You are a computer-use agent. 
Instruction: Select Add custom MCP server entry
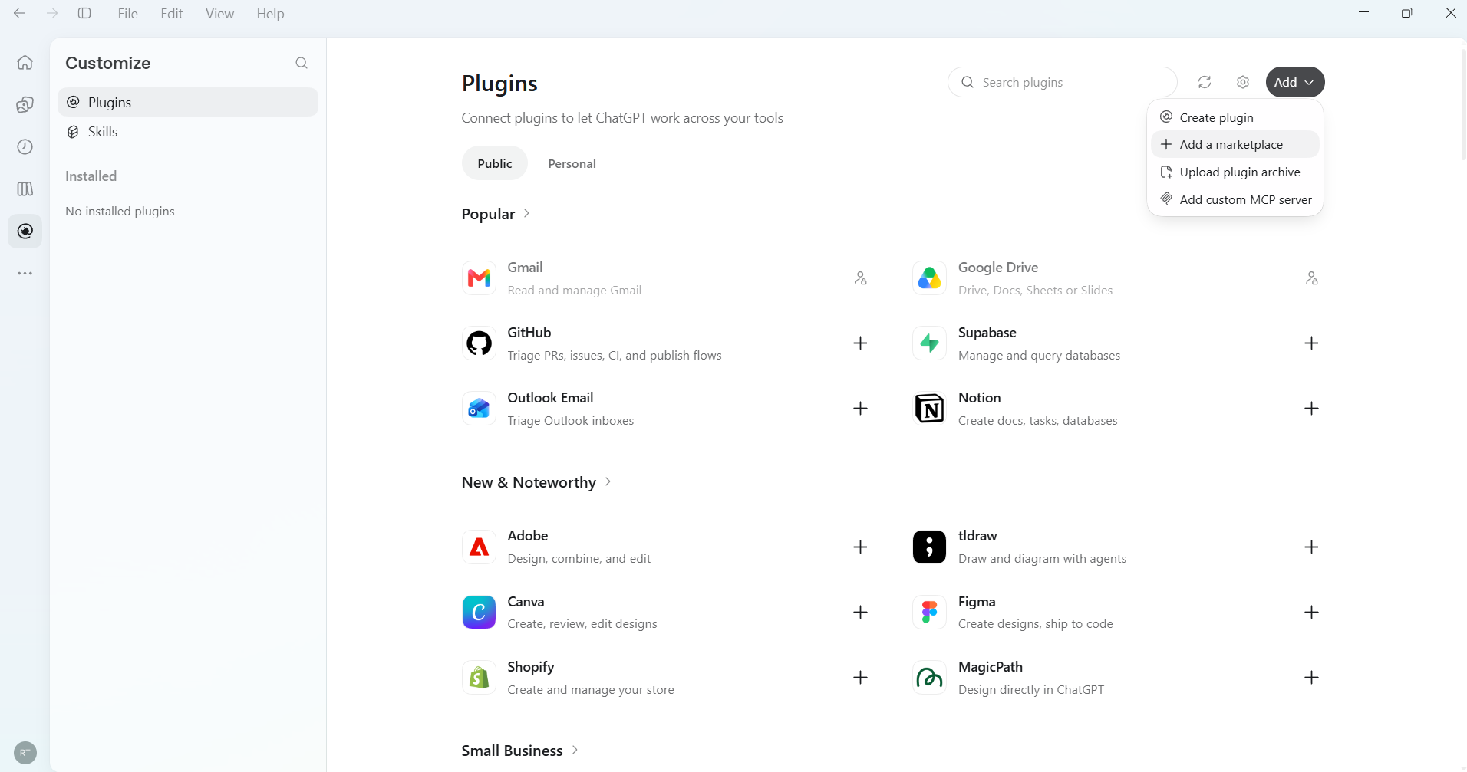coord(1235,199)
